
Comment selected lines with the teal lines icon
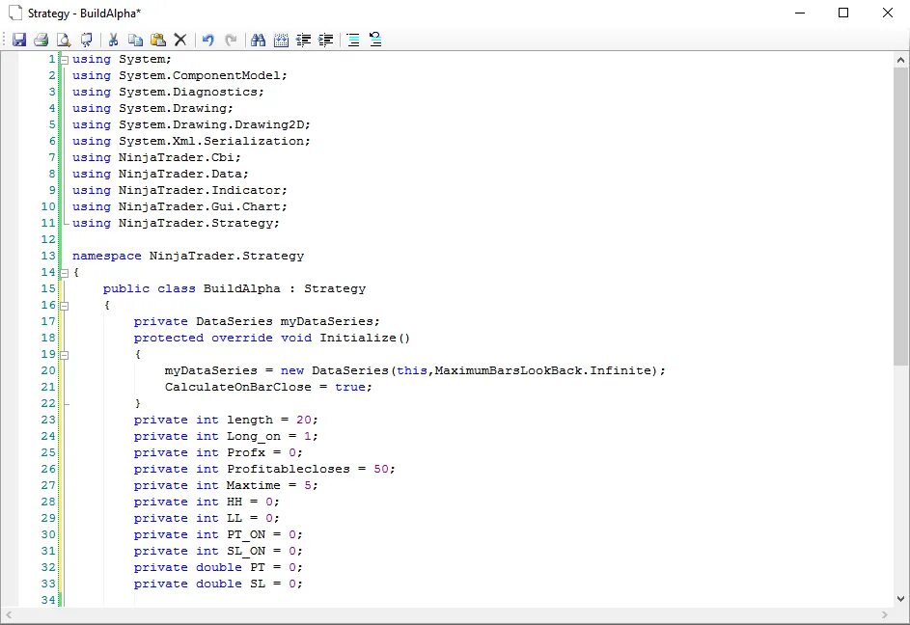point(353,40)
